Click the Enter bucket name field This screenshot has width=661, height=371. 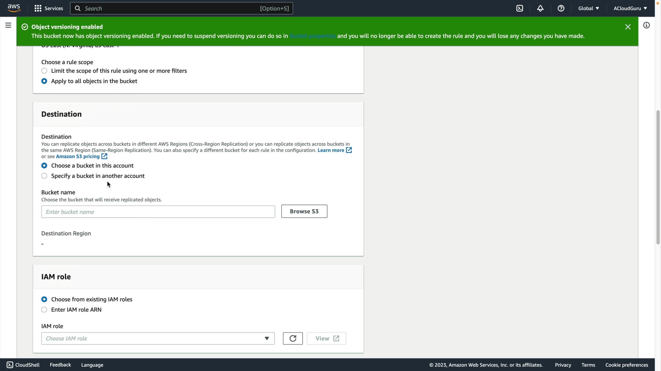(158, 212)
